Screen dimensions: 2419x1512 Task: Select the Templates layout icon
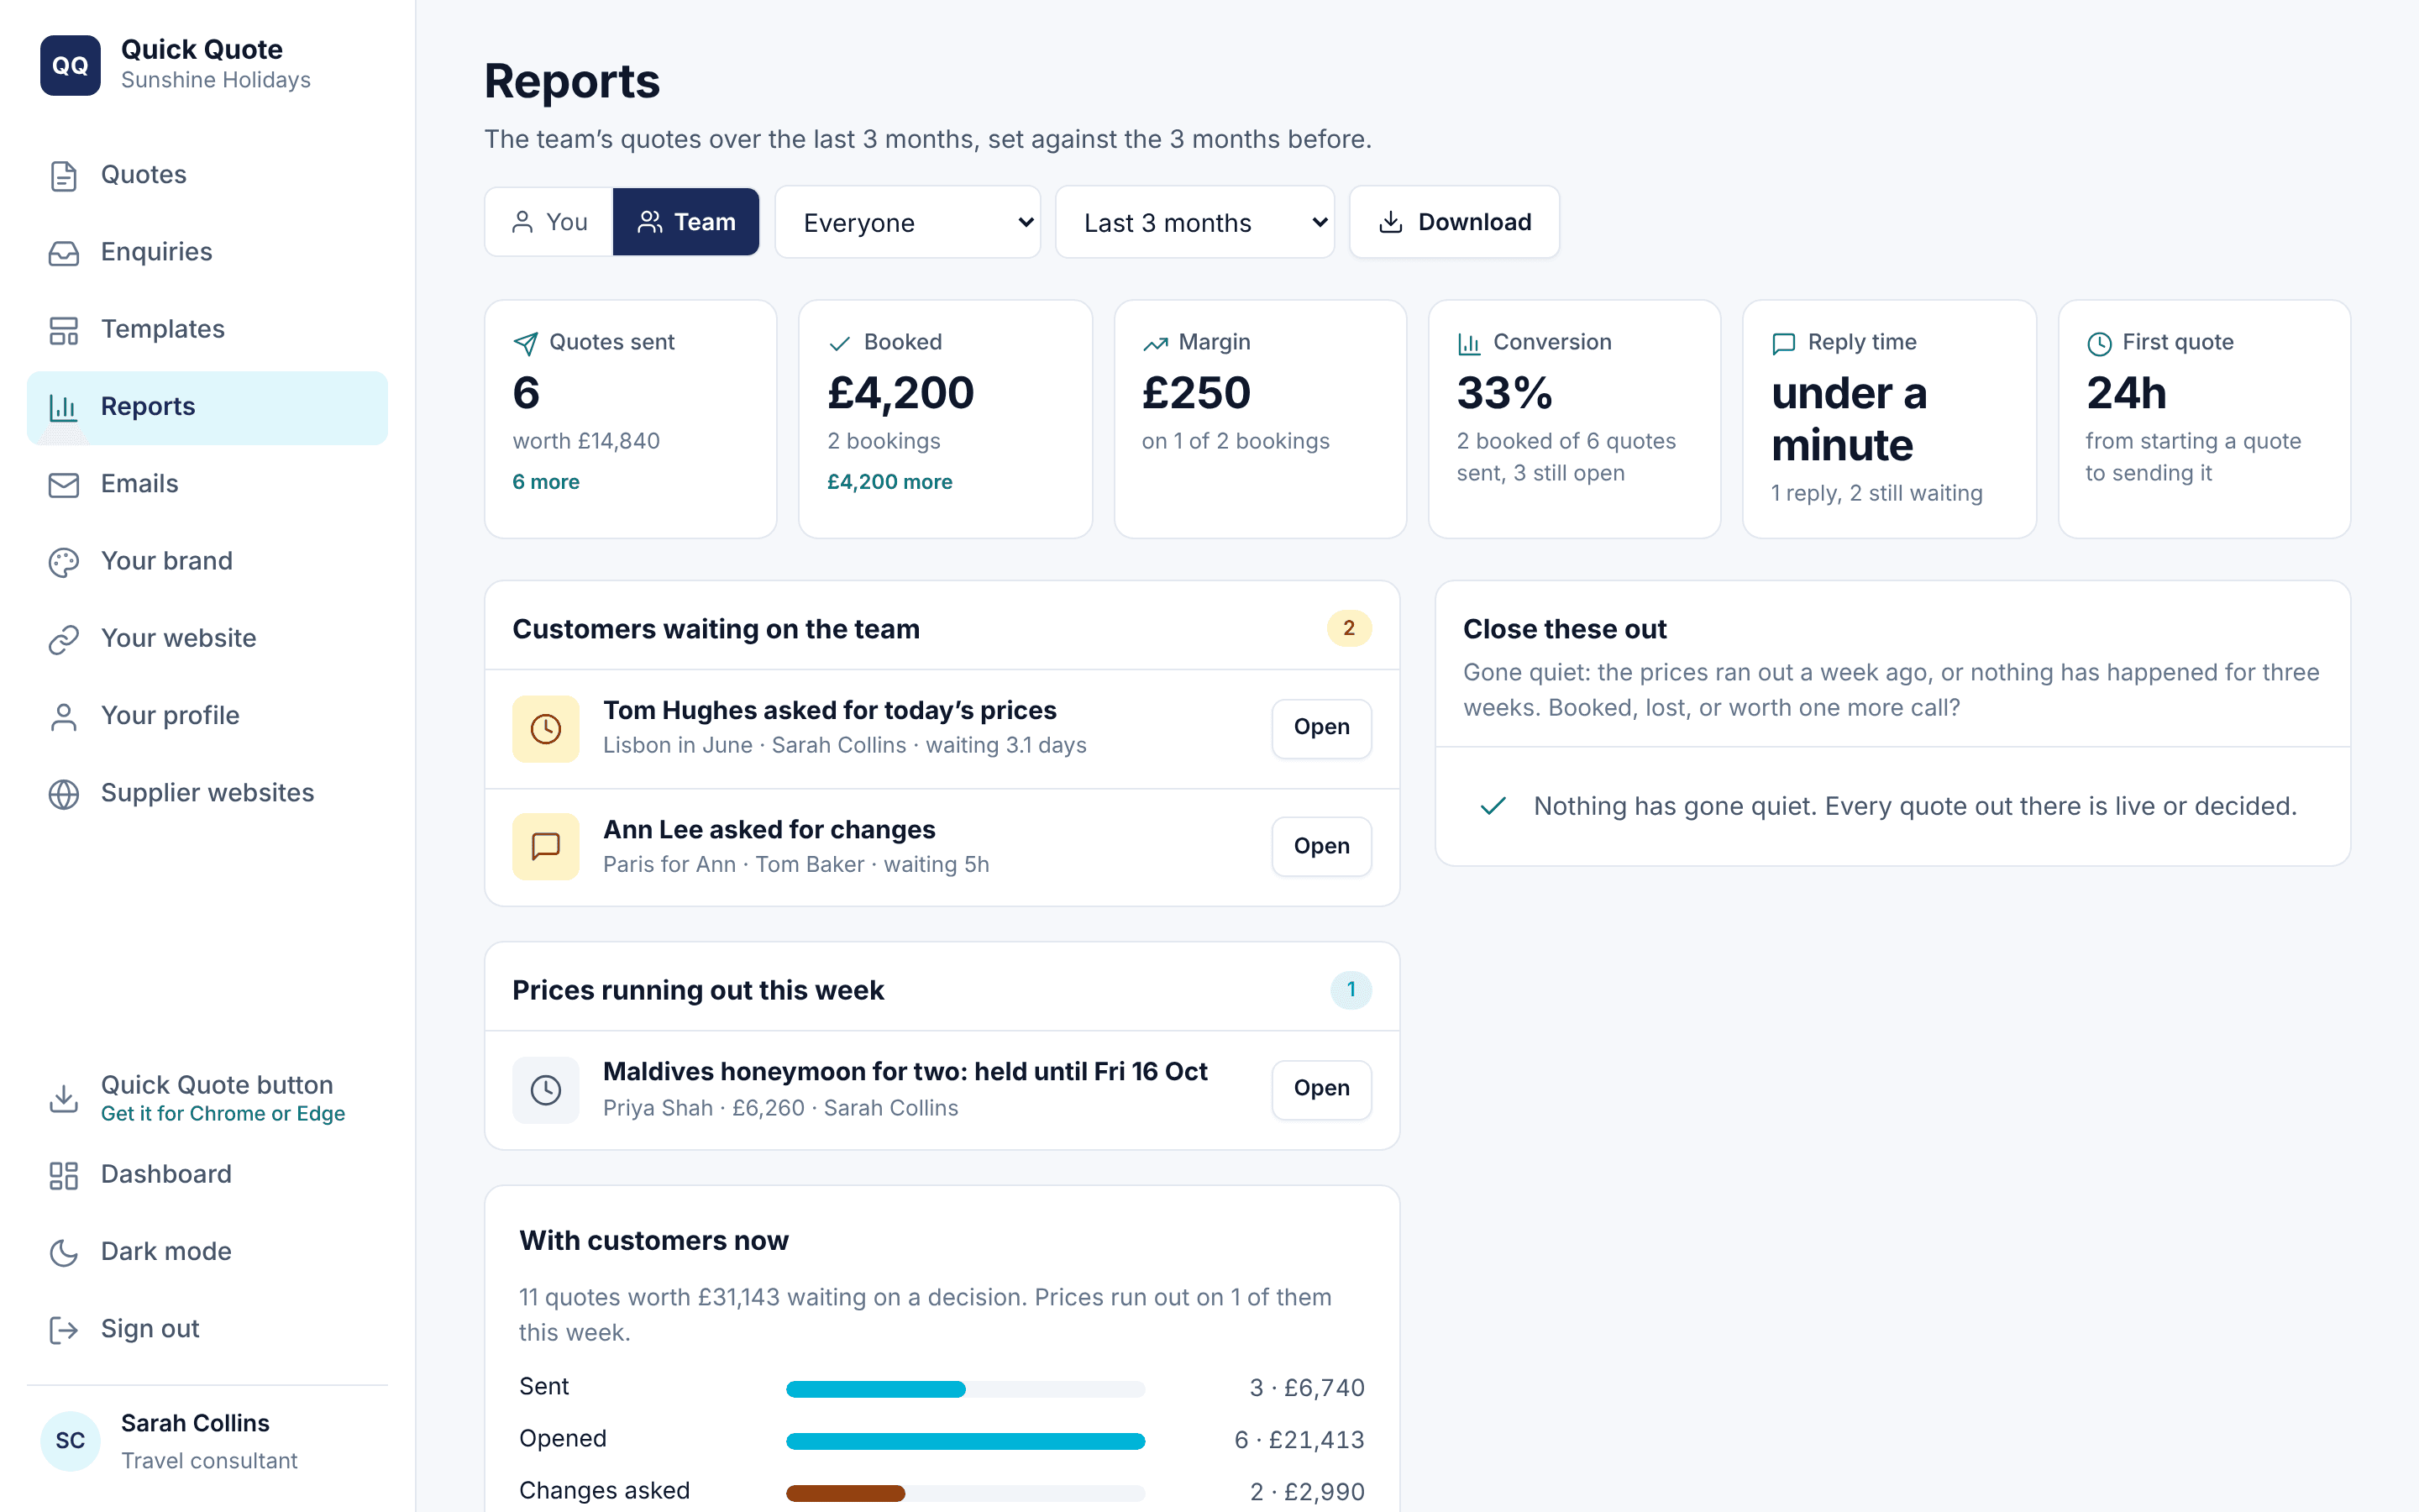pos(64,330)
